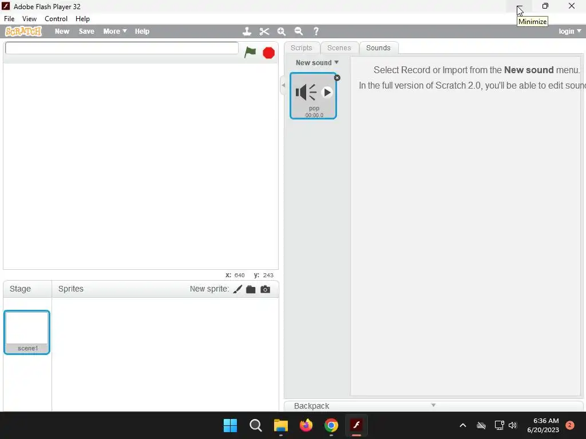
Task: Open the Windows Start menu
Action: (230, 425)
